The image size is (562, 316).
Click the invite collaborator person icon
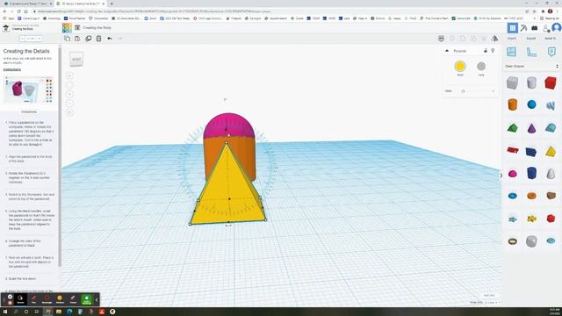click(546, 27)
